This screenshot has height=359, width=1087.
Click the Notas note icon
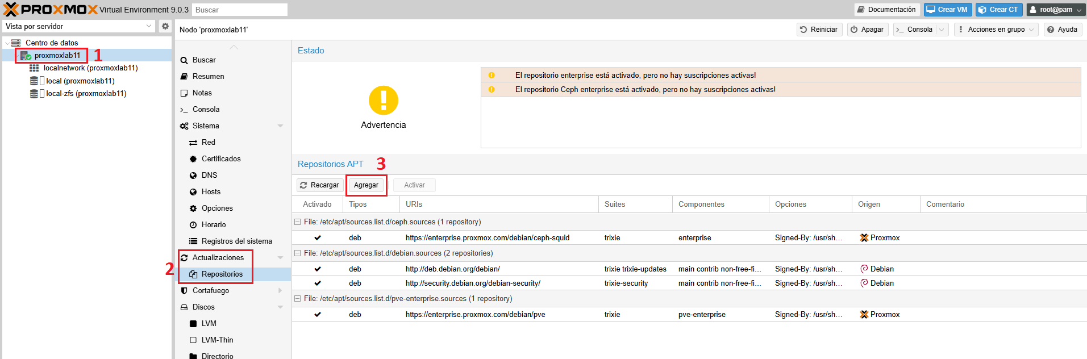point(184,93)
